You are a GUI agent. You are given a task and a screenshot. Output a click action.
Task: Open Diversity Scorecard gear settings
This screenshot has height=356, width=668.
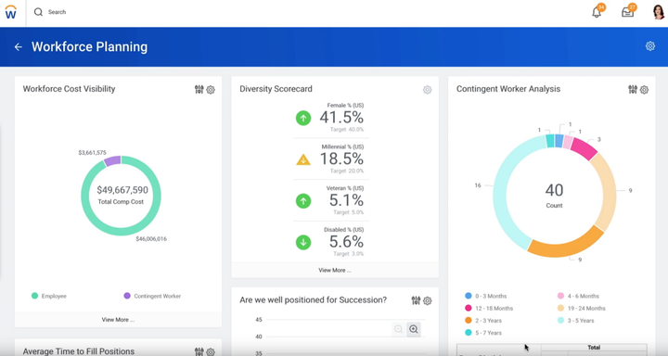click(428, 90)
